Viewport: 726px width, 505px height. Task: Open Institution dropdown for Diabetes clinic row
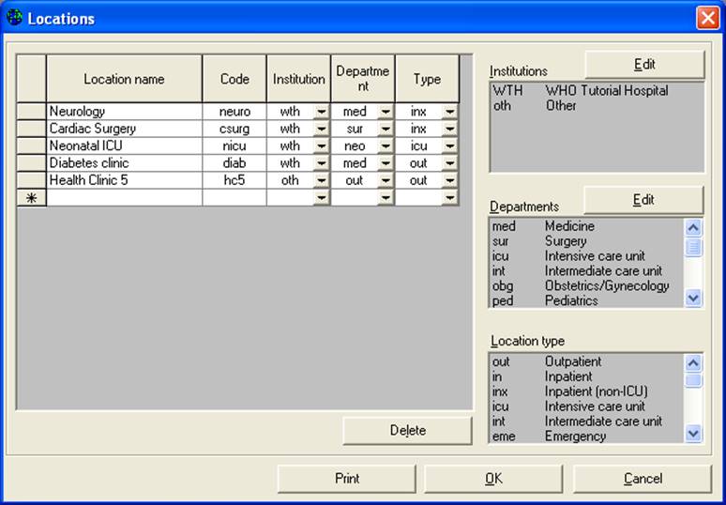coord(321,163)
